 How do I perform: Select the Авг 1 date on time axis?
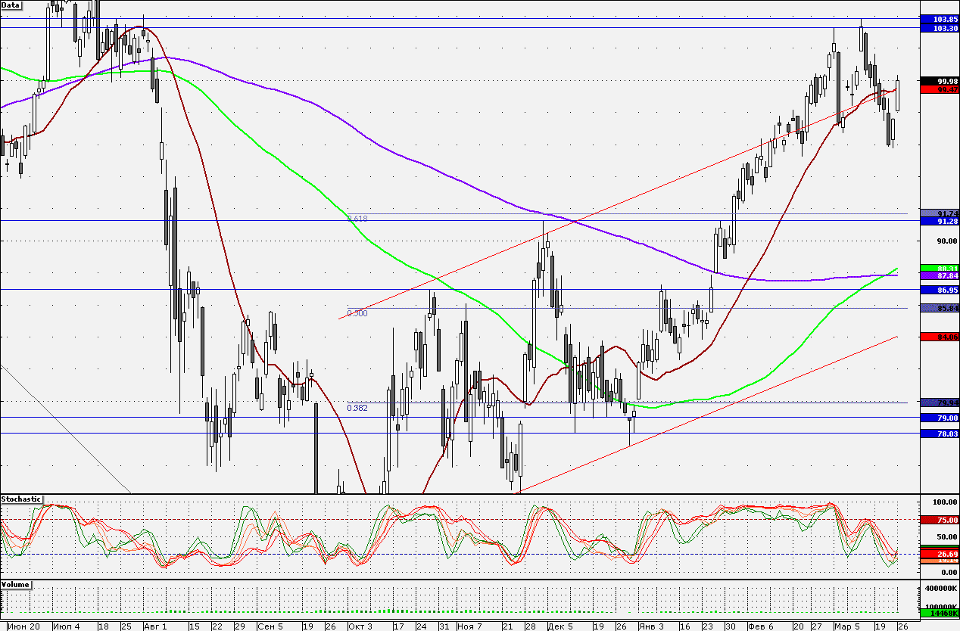click(154, 626)
